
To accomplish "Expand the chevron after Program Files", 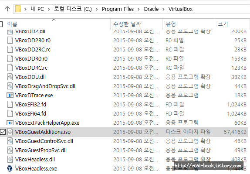I will [139, 9].
